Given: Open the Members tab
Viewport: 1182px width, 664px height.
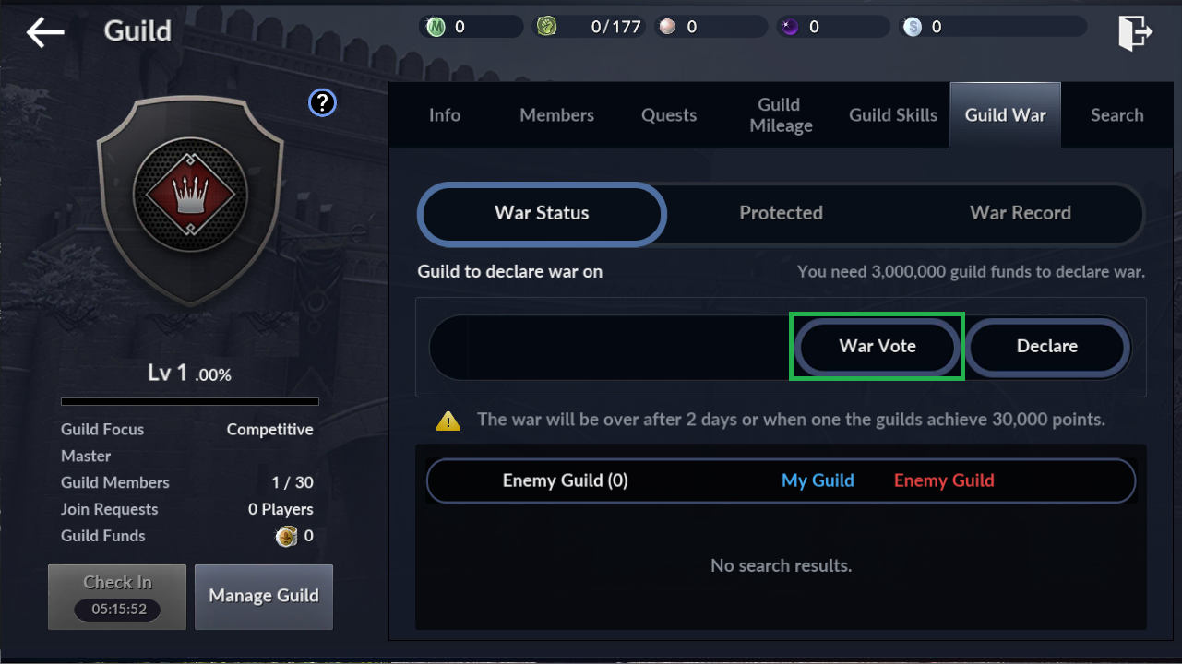Looking at the screenshot, I should click(x=557, y=115).
